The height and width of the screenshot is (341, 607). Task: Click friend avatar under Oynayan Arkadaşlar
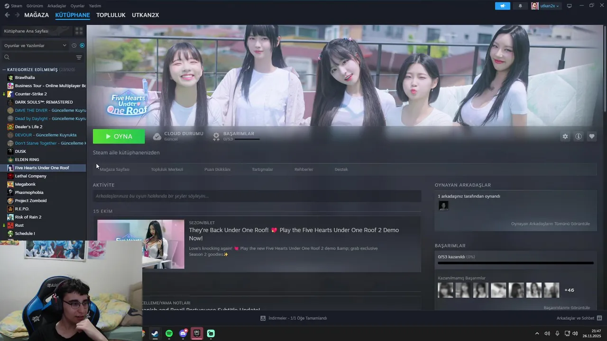click(443, 206)
